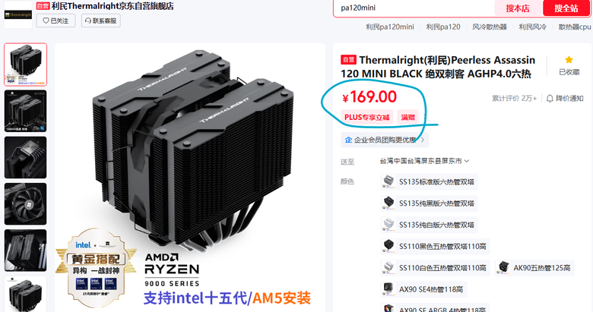
Task: Search whole site with 搜全站
Action: 566,8
